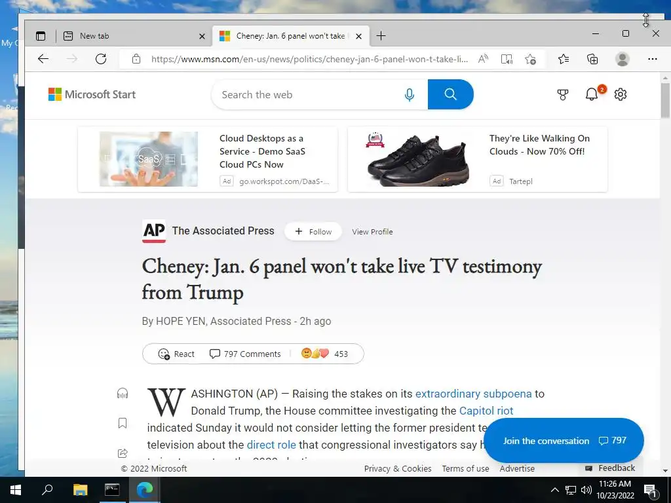This screenshot has height=503, width=671.
Task: Add this page to favorites star icon
Action: click(x=530, y=59)
